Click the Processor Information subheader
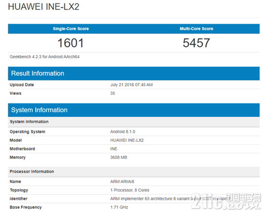 (x=134, y=172)
